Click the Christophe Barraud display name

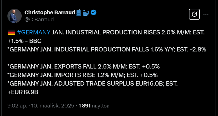coord(50,13)
